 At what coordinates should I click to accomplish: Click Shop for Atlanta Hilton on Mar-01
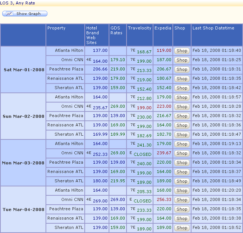click(182, 51)
